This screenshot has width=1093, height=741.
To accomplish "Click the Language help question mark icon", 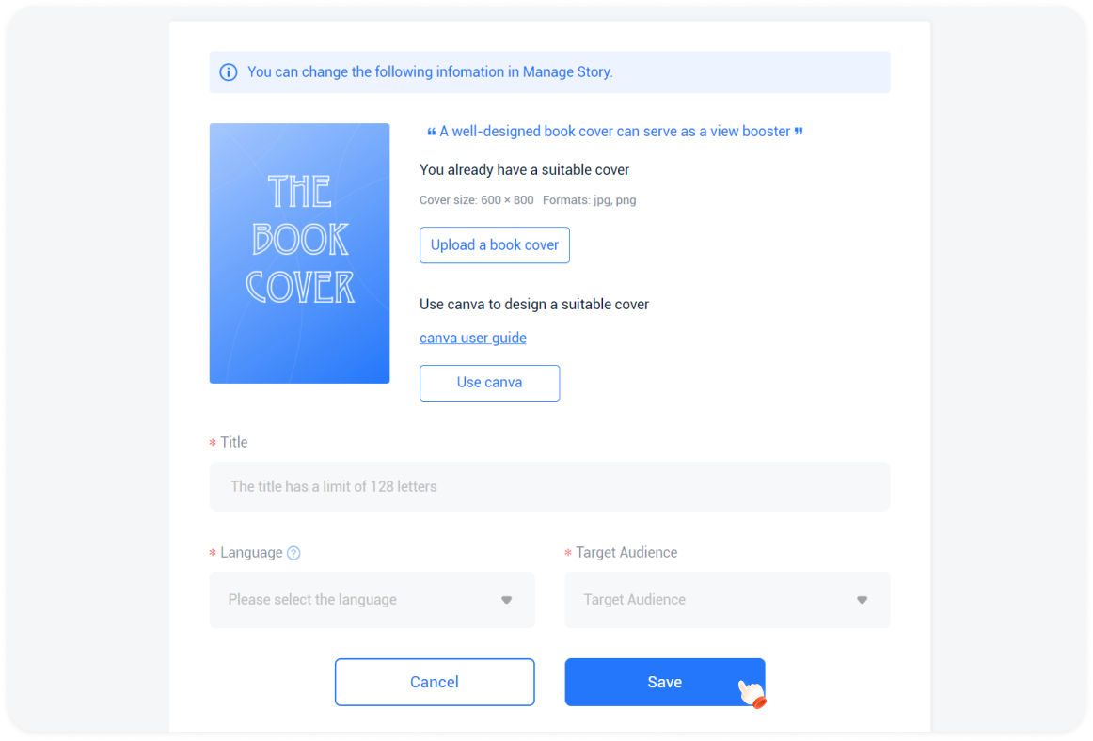I will click(293, 553).
